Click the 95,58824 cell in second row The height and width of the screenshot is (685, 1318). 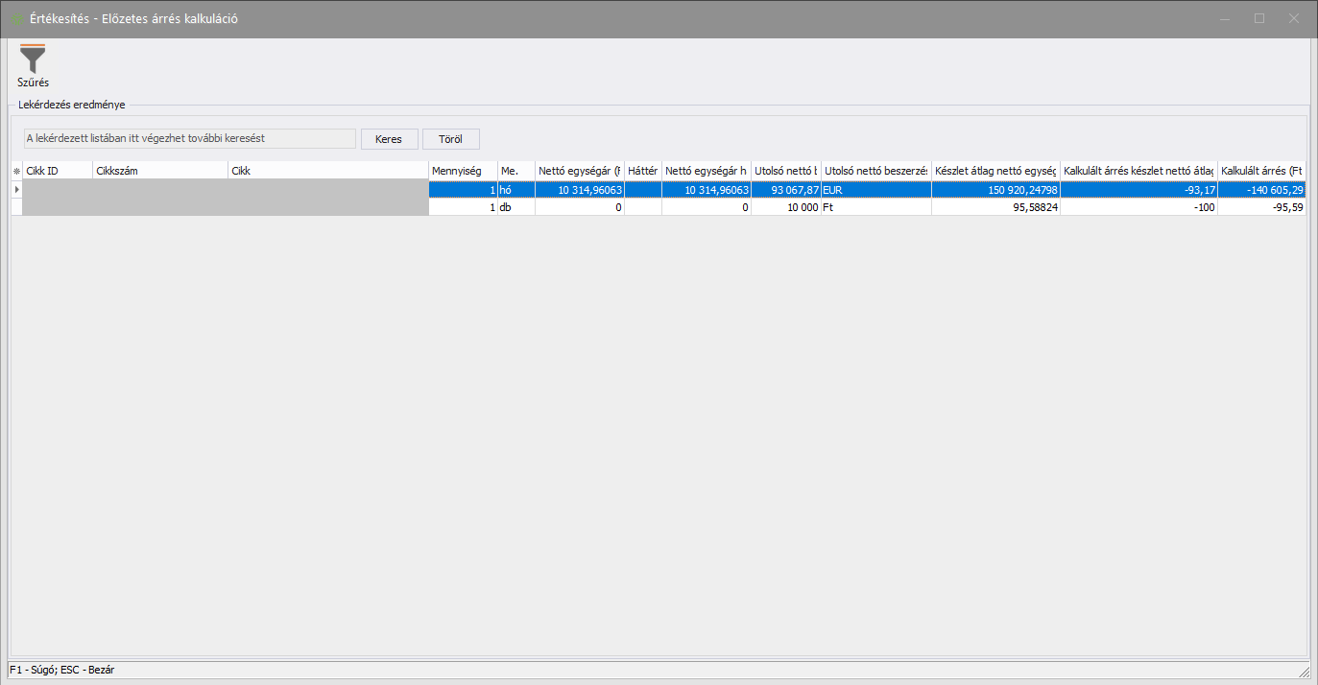994,207
